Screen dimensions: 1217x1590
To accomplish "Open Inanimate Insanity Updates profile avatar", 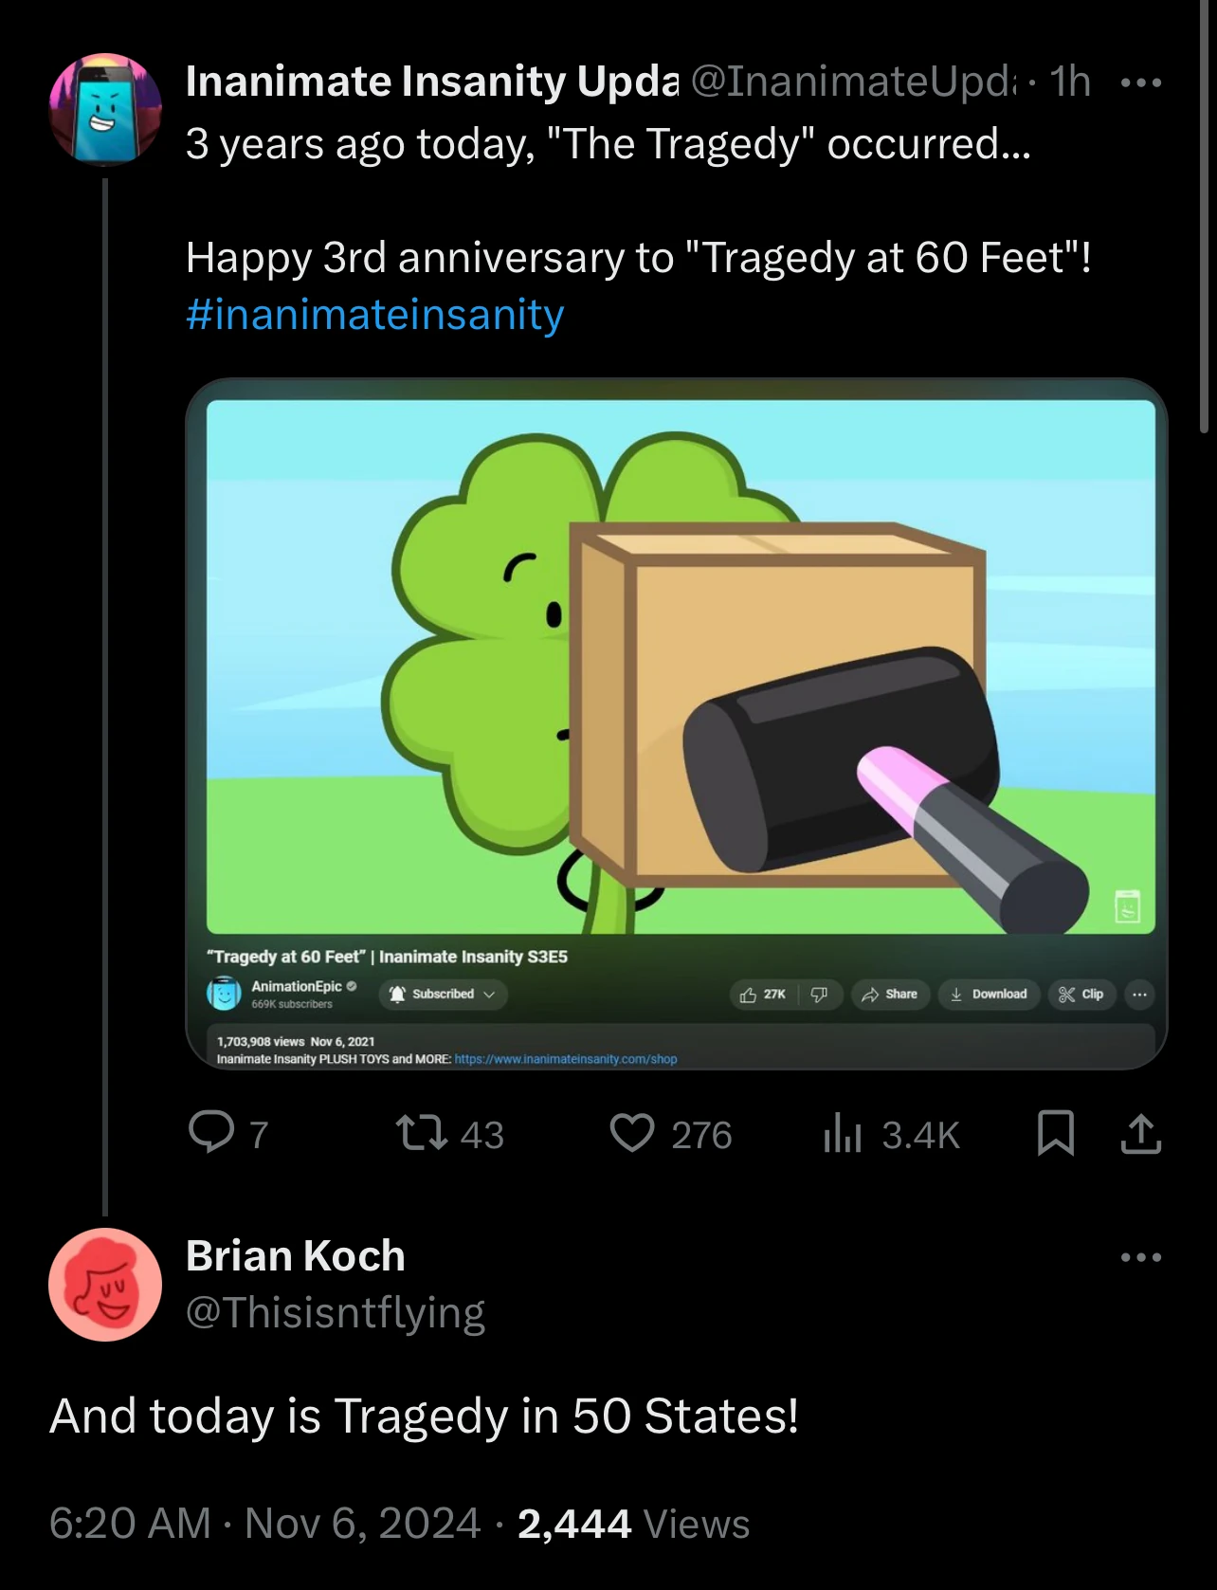I will [105, 109].
